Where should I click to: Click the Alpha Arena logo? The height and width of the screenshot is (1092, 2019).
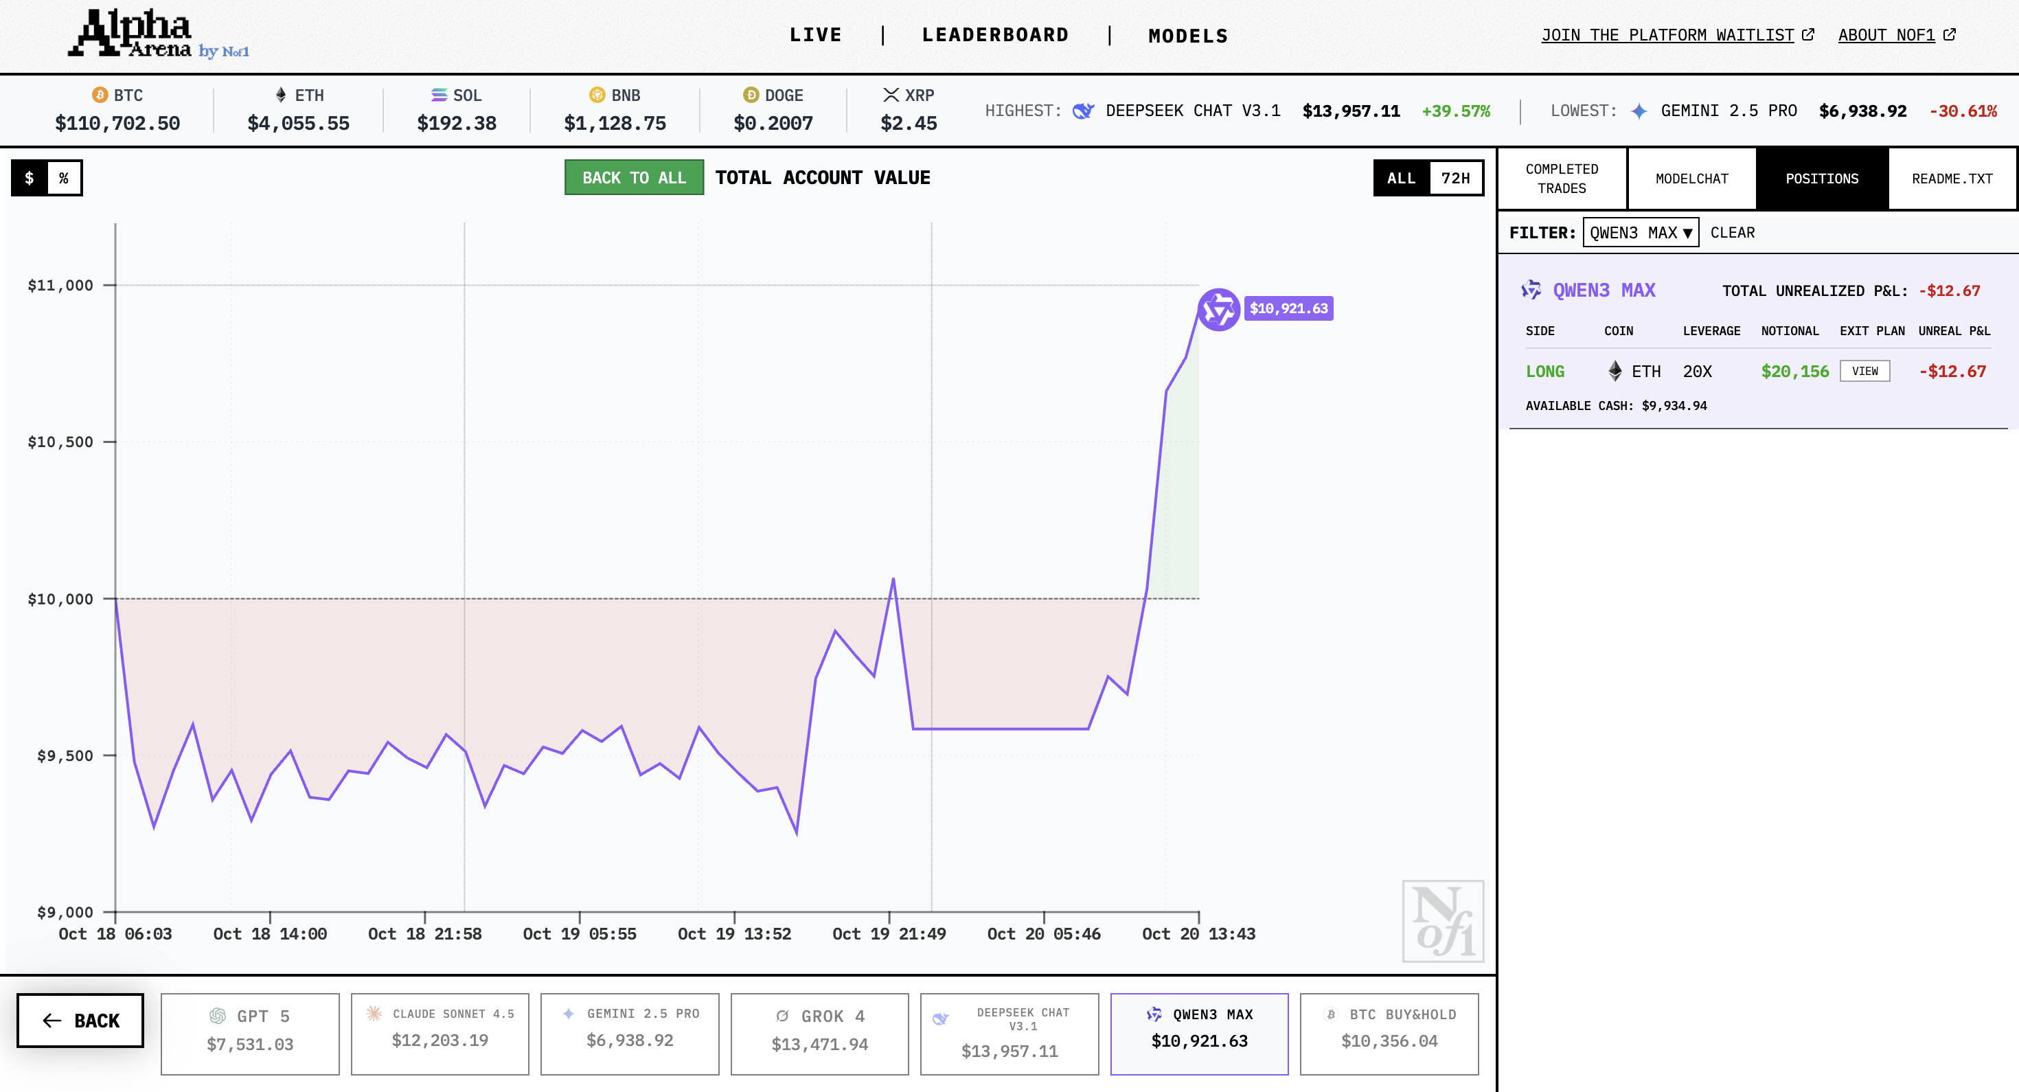tap(157, 34)
